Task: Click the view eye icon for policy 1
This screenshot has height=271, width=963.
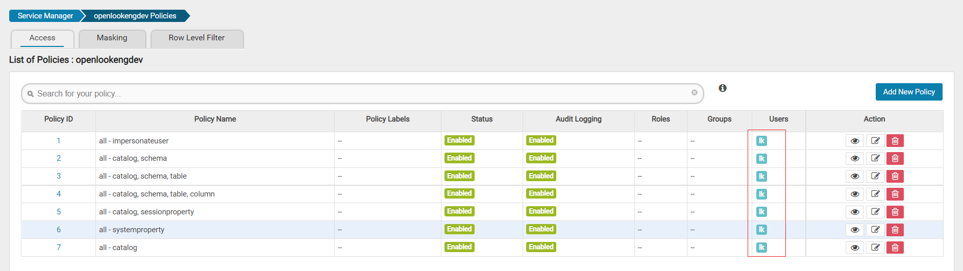Action: (855, 141)
